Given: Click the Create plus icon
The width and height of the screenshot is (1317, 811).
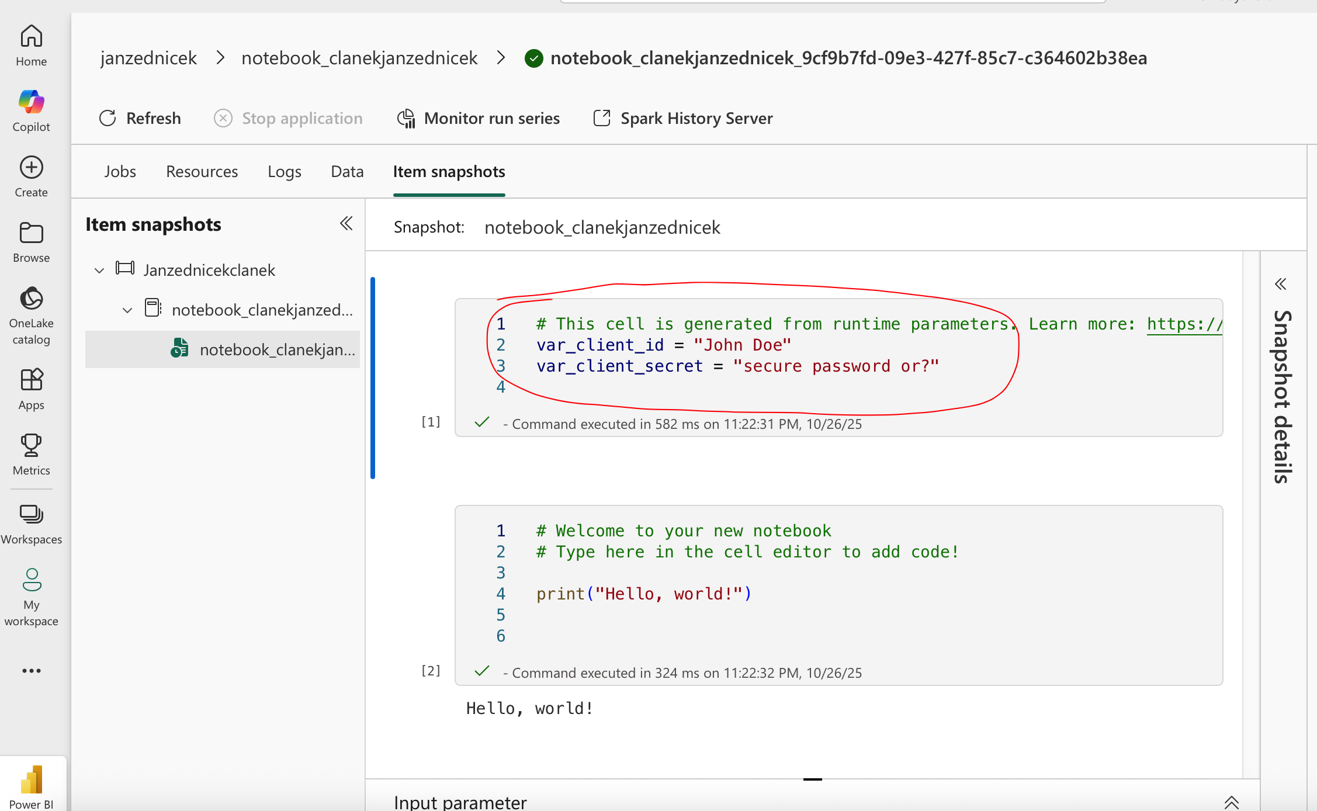Looking at the screenshot, I should tap(31, 168).
